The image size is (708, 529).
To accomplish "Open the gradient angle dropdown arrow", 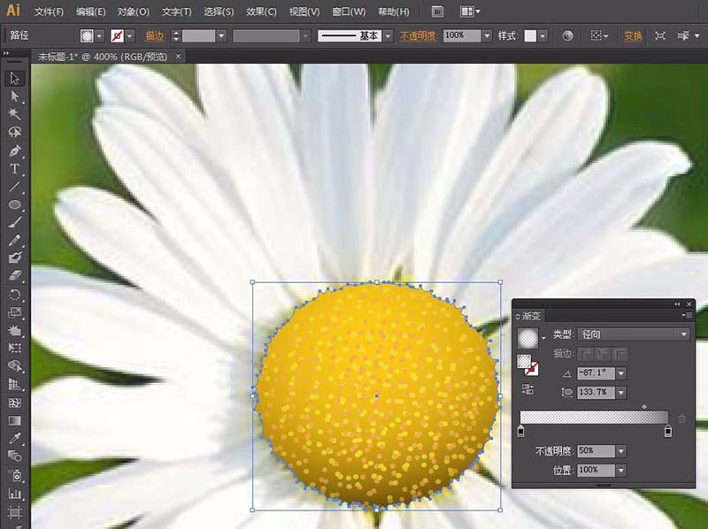I will click(x=621, y=373).
